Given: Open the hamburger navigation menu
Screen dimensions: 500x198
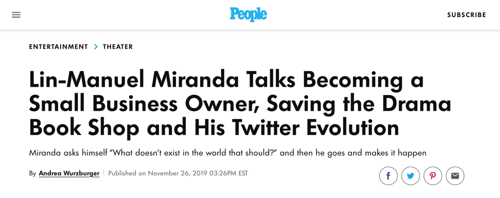Looking at the screenshot, I should (16, 15).
